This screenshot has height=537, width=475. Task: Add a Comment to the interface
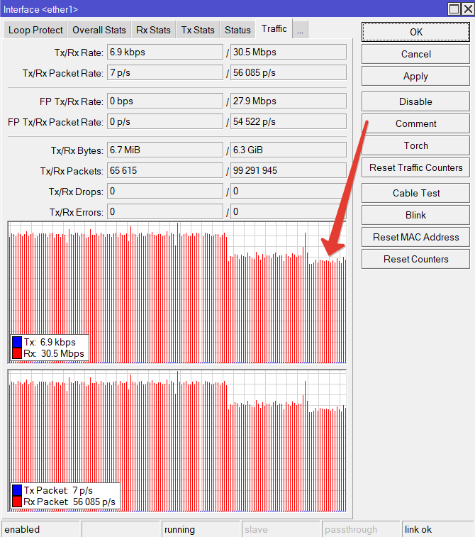(415, 123)
